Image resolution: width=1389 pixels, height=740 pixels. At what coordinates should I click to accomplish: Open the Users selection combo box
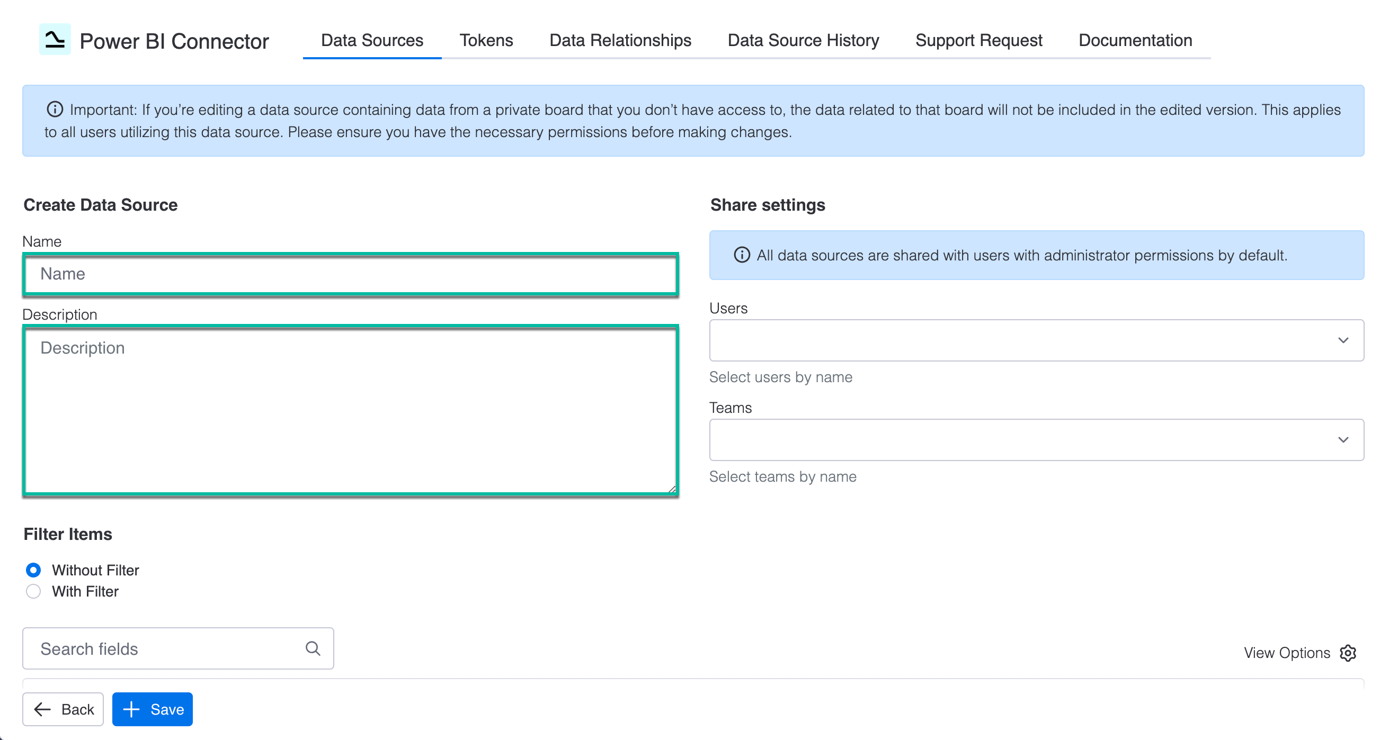pos(1019,340)
